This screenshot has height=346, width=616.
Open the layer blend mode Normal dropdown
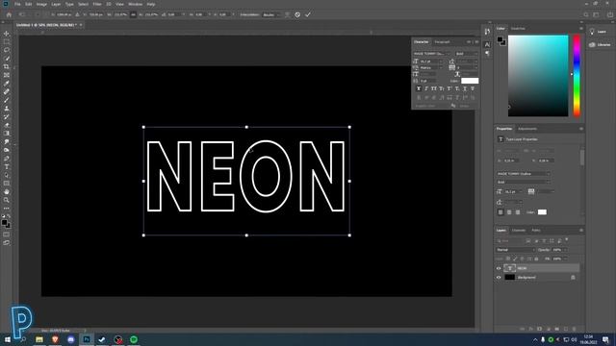click(516, 250)
